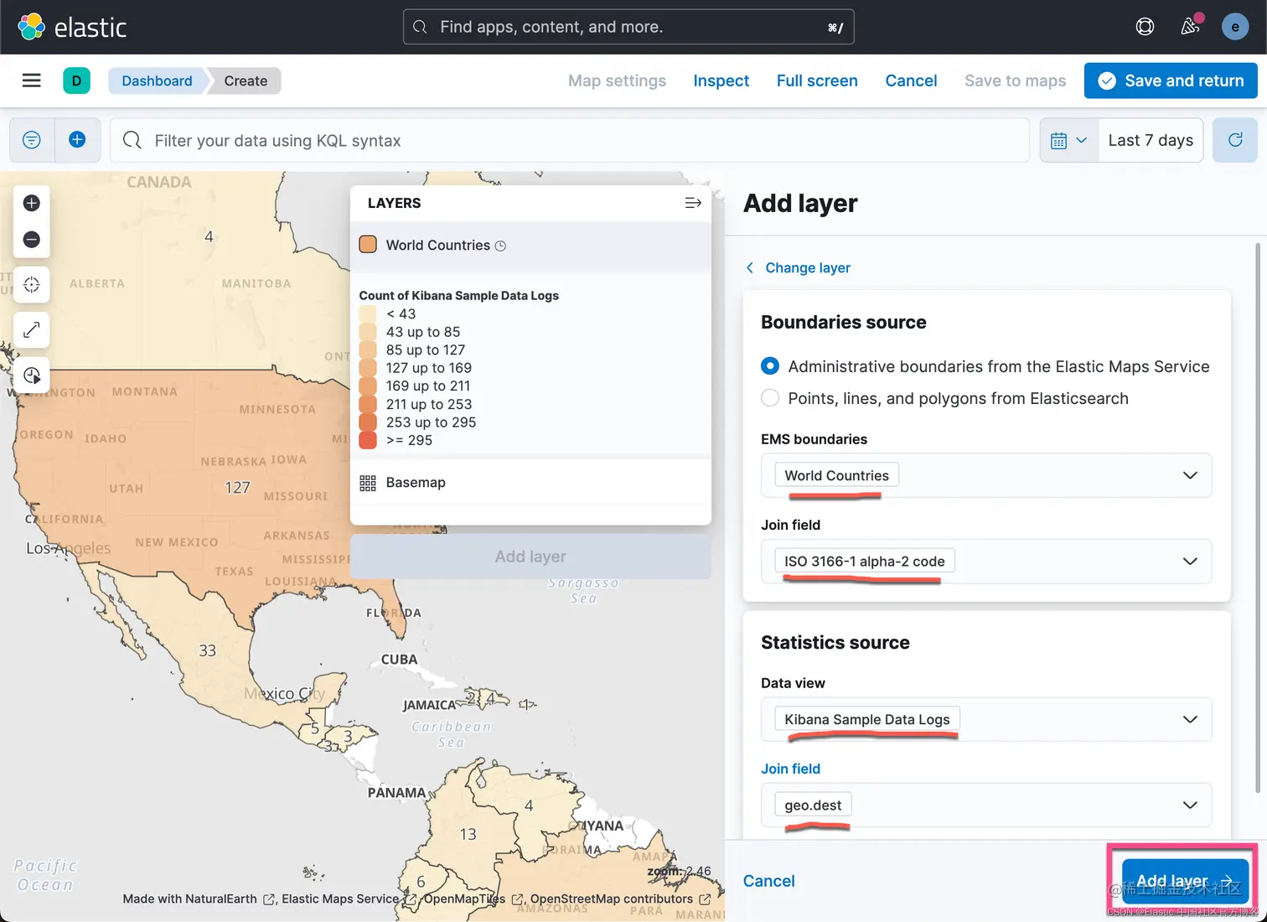Open the date quick menu calendar dropdown
Image resolution: width=1267 pixels, height=922 pixels.
pyautogui.click(x=1069, y=140)
